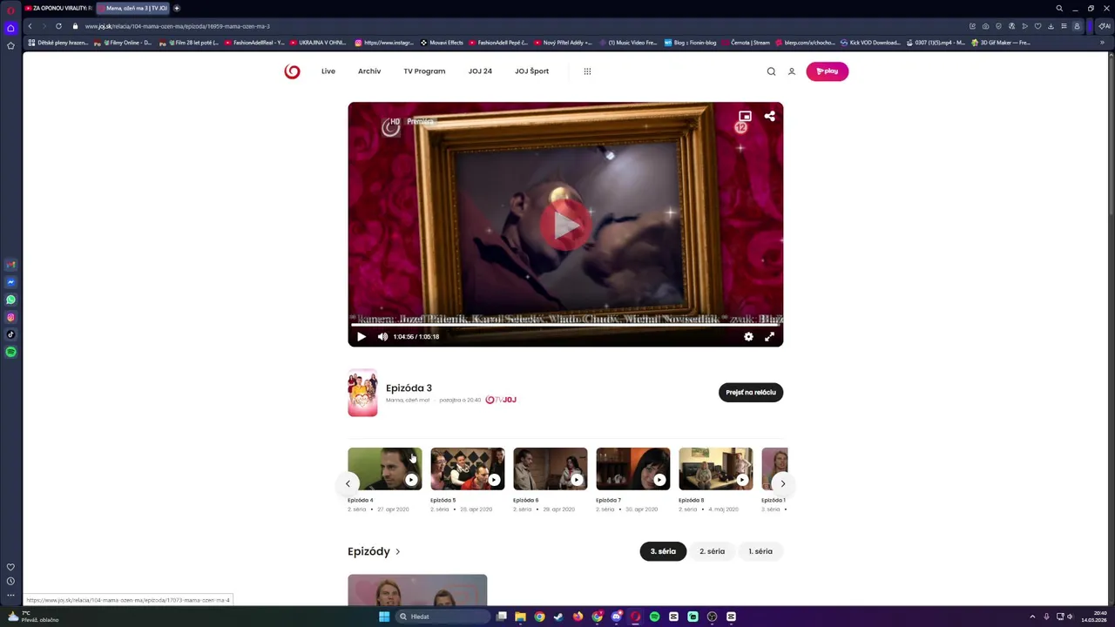Play Epizóda 6 from carousel
1115x627 pixels.
[550, 469]
